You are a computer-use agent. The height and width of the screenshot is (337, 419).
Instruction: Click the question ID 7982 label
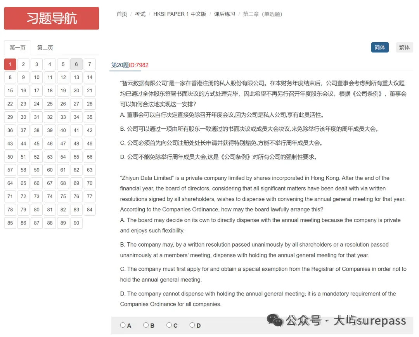pyautogui.click(x=129, y=66)
